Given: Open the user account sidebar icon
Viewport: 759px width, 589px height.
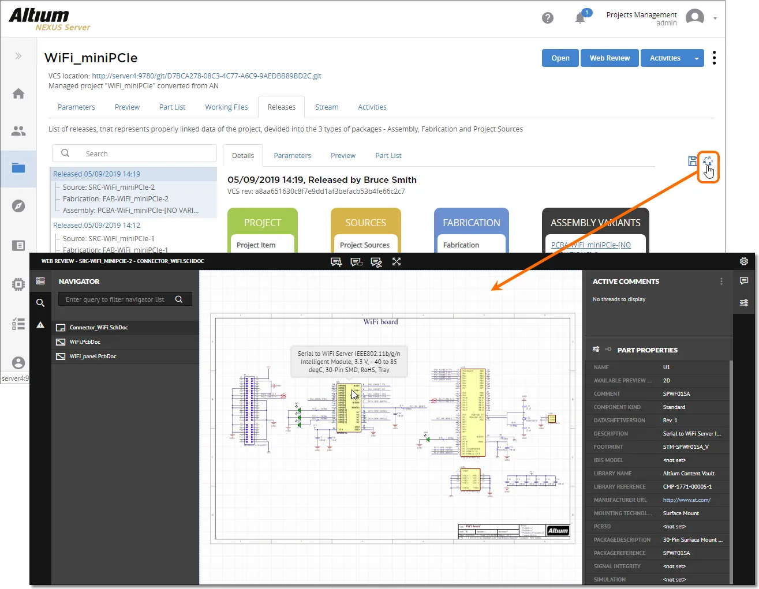Looking at the screenshot, I should pyautogui.click(x=18, y=362).
